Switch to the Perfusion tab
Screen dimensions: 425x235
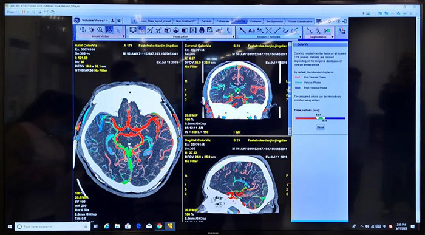click(x=256, y=21)
